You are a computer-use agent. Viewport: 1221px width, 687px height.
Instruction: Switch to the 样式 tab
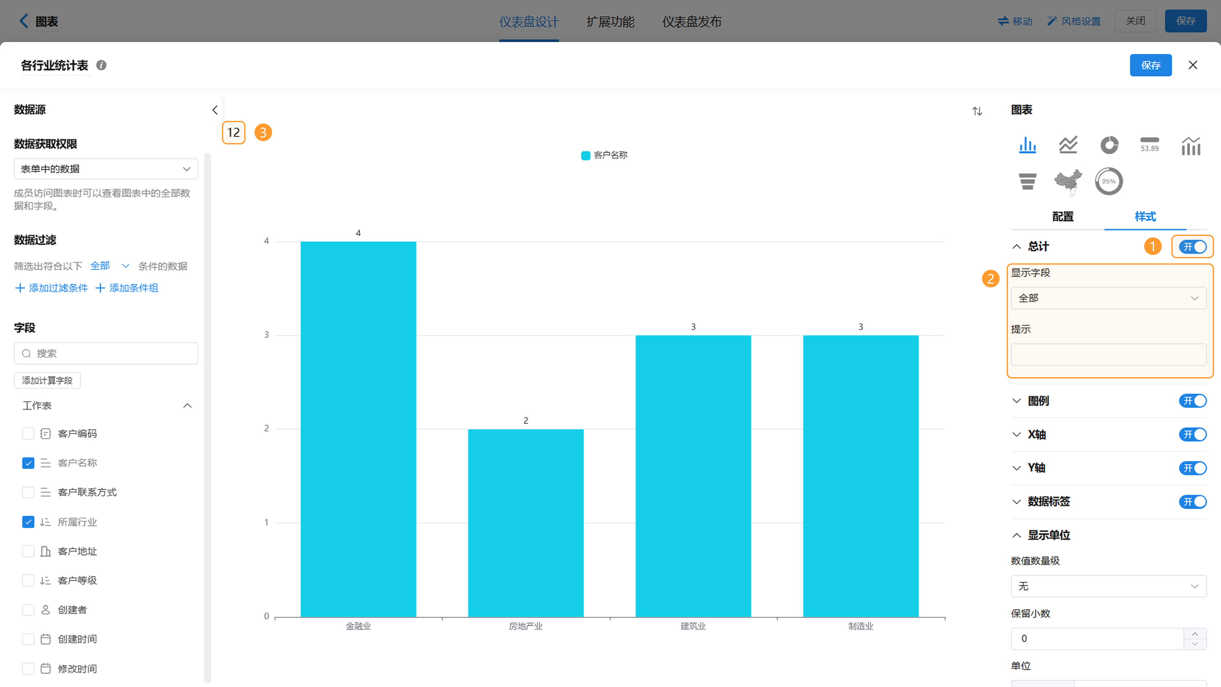click(1145, 217)
